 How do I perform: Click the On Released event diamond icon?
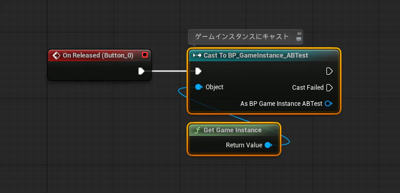(56, 56)
